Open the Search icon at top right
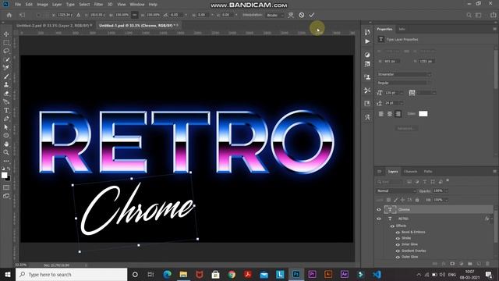Screen dimensions: 499x281 (x=469, y=15)
